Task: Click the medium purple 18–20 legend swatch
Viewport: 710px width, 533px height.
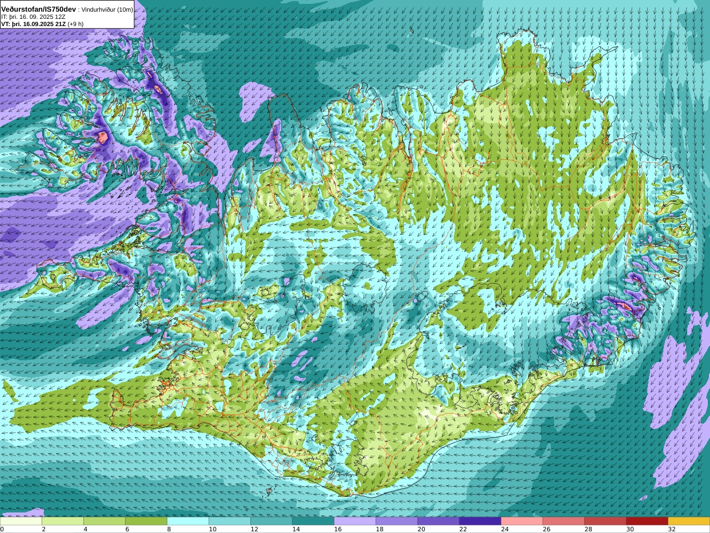Action: click(x=397, y=521)
